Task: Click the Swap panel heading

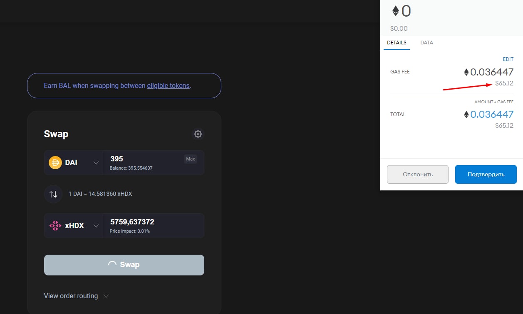Action: (x=56, y=134)
